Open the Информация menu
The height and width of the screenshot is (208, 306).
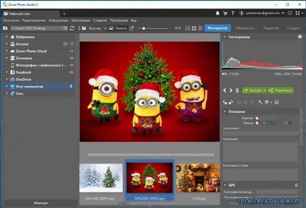coord(58,20)
